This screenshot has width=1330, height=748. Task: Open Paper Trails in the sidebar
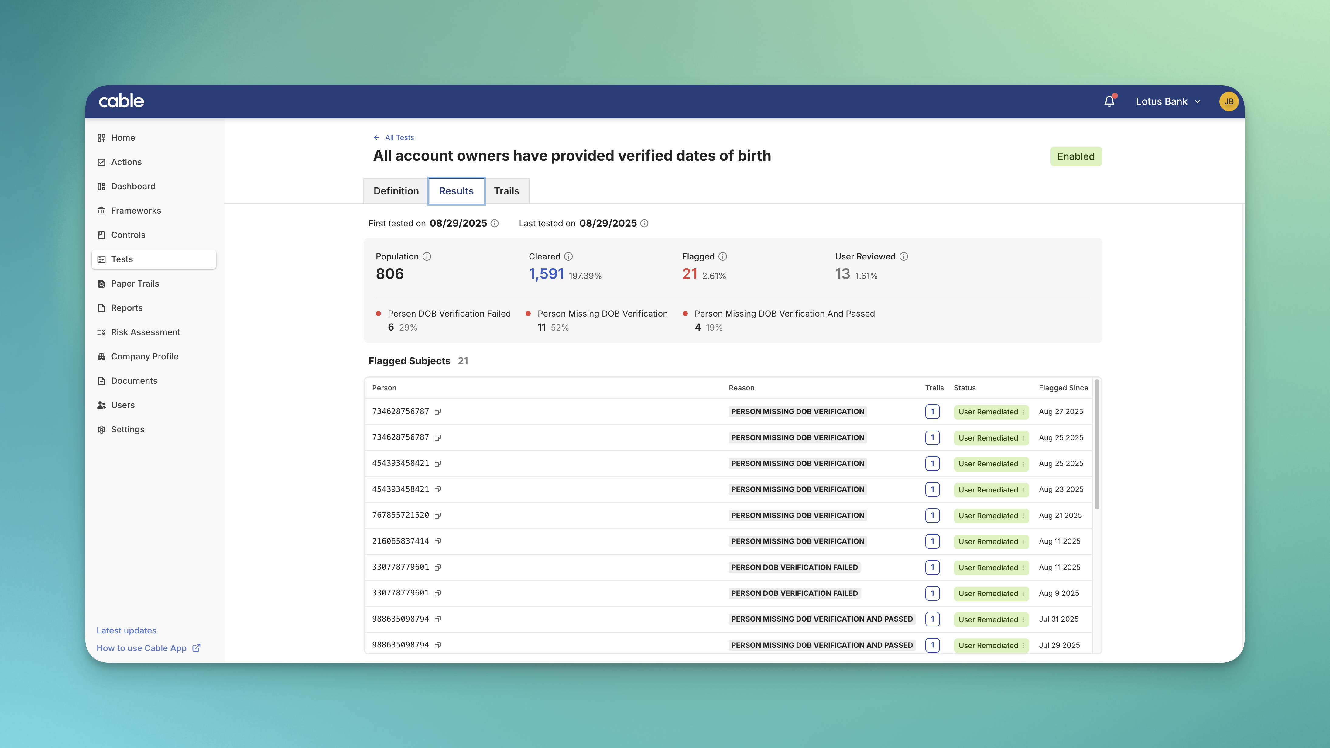pyautogui.click(x=135, y=283)
